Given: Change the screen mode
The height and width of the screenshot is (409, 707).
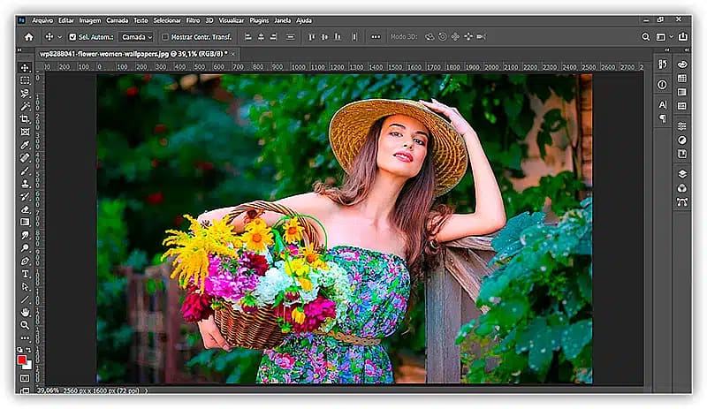Looking at the screenshot, I should pyautogui.click(x=25, y=390).
